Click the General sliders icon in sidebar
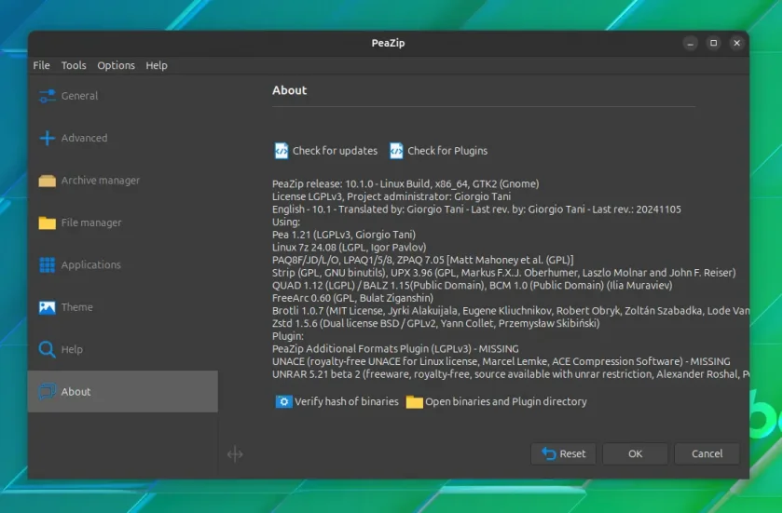Screen dimensions: 783x513 click(x=47, y=96)
